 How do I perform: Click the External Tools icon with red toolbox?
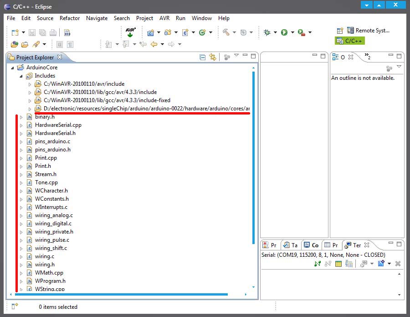pyautogui.click(x=302, y=32)
